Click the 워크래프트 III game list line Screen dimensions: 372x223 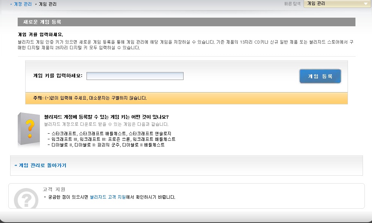coord(111,139)
